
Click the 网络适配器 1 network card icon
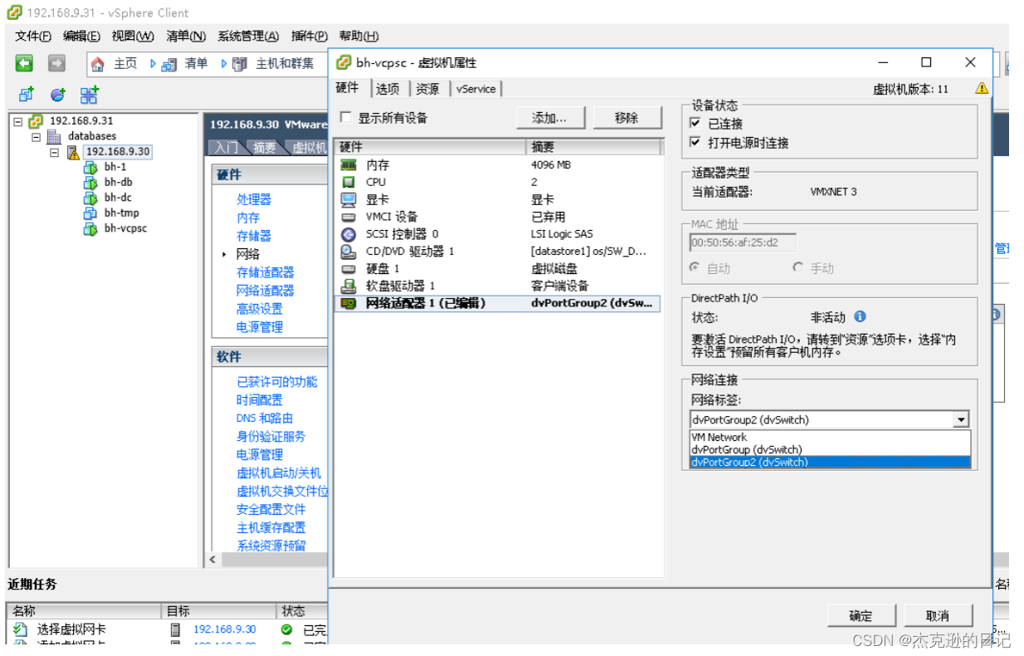point(349,304)
